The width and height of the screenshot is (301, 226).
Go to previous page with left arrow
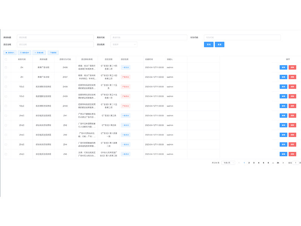239,163
